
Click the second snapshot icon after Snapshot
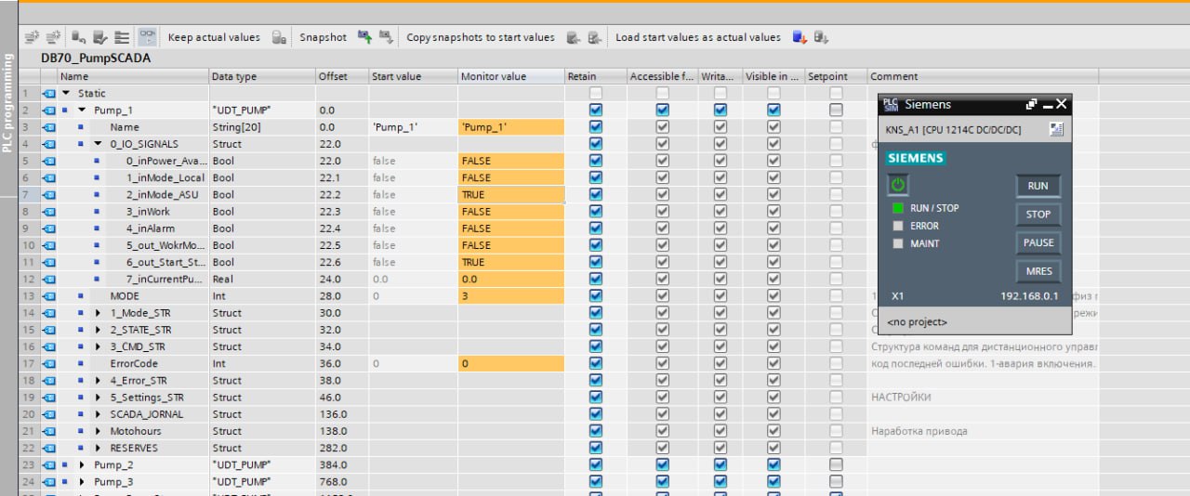click(386, 37)
